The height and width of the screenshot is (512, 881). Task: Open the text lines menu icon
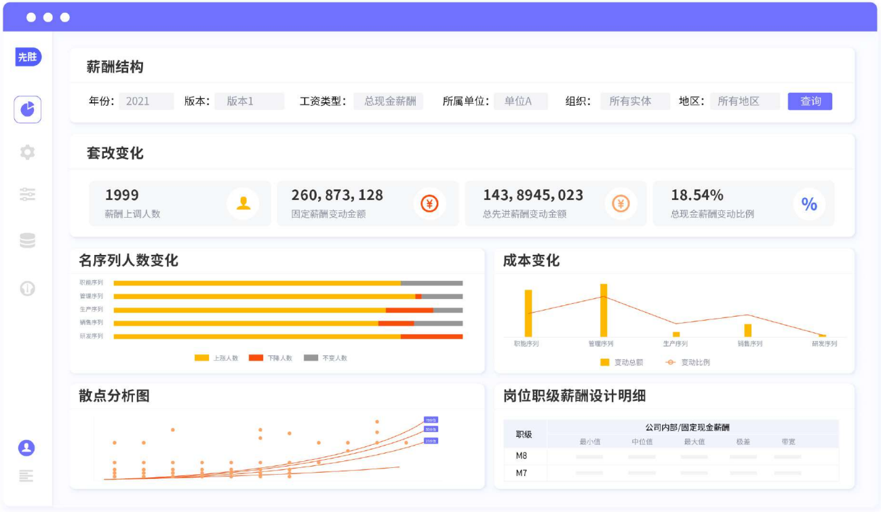pos(26,476)
